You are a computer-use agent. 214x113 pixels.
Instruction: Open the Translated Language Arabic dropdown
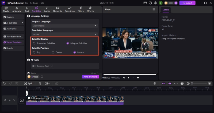pyautogui.click(x=65, y=35)
